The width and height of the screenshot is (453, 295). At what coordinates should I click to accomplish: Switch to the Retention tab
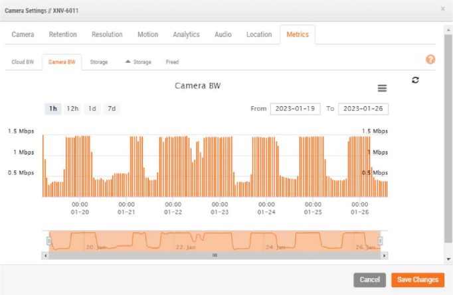point(63,34)
